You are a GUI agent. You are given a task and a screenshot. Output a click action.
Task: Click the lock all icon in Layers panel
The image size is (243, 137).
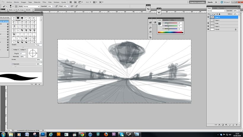(x=219, y=14)
